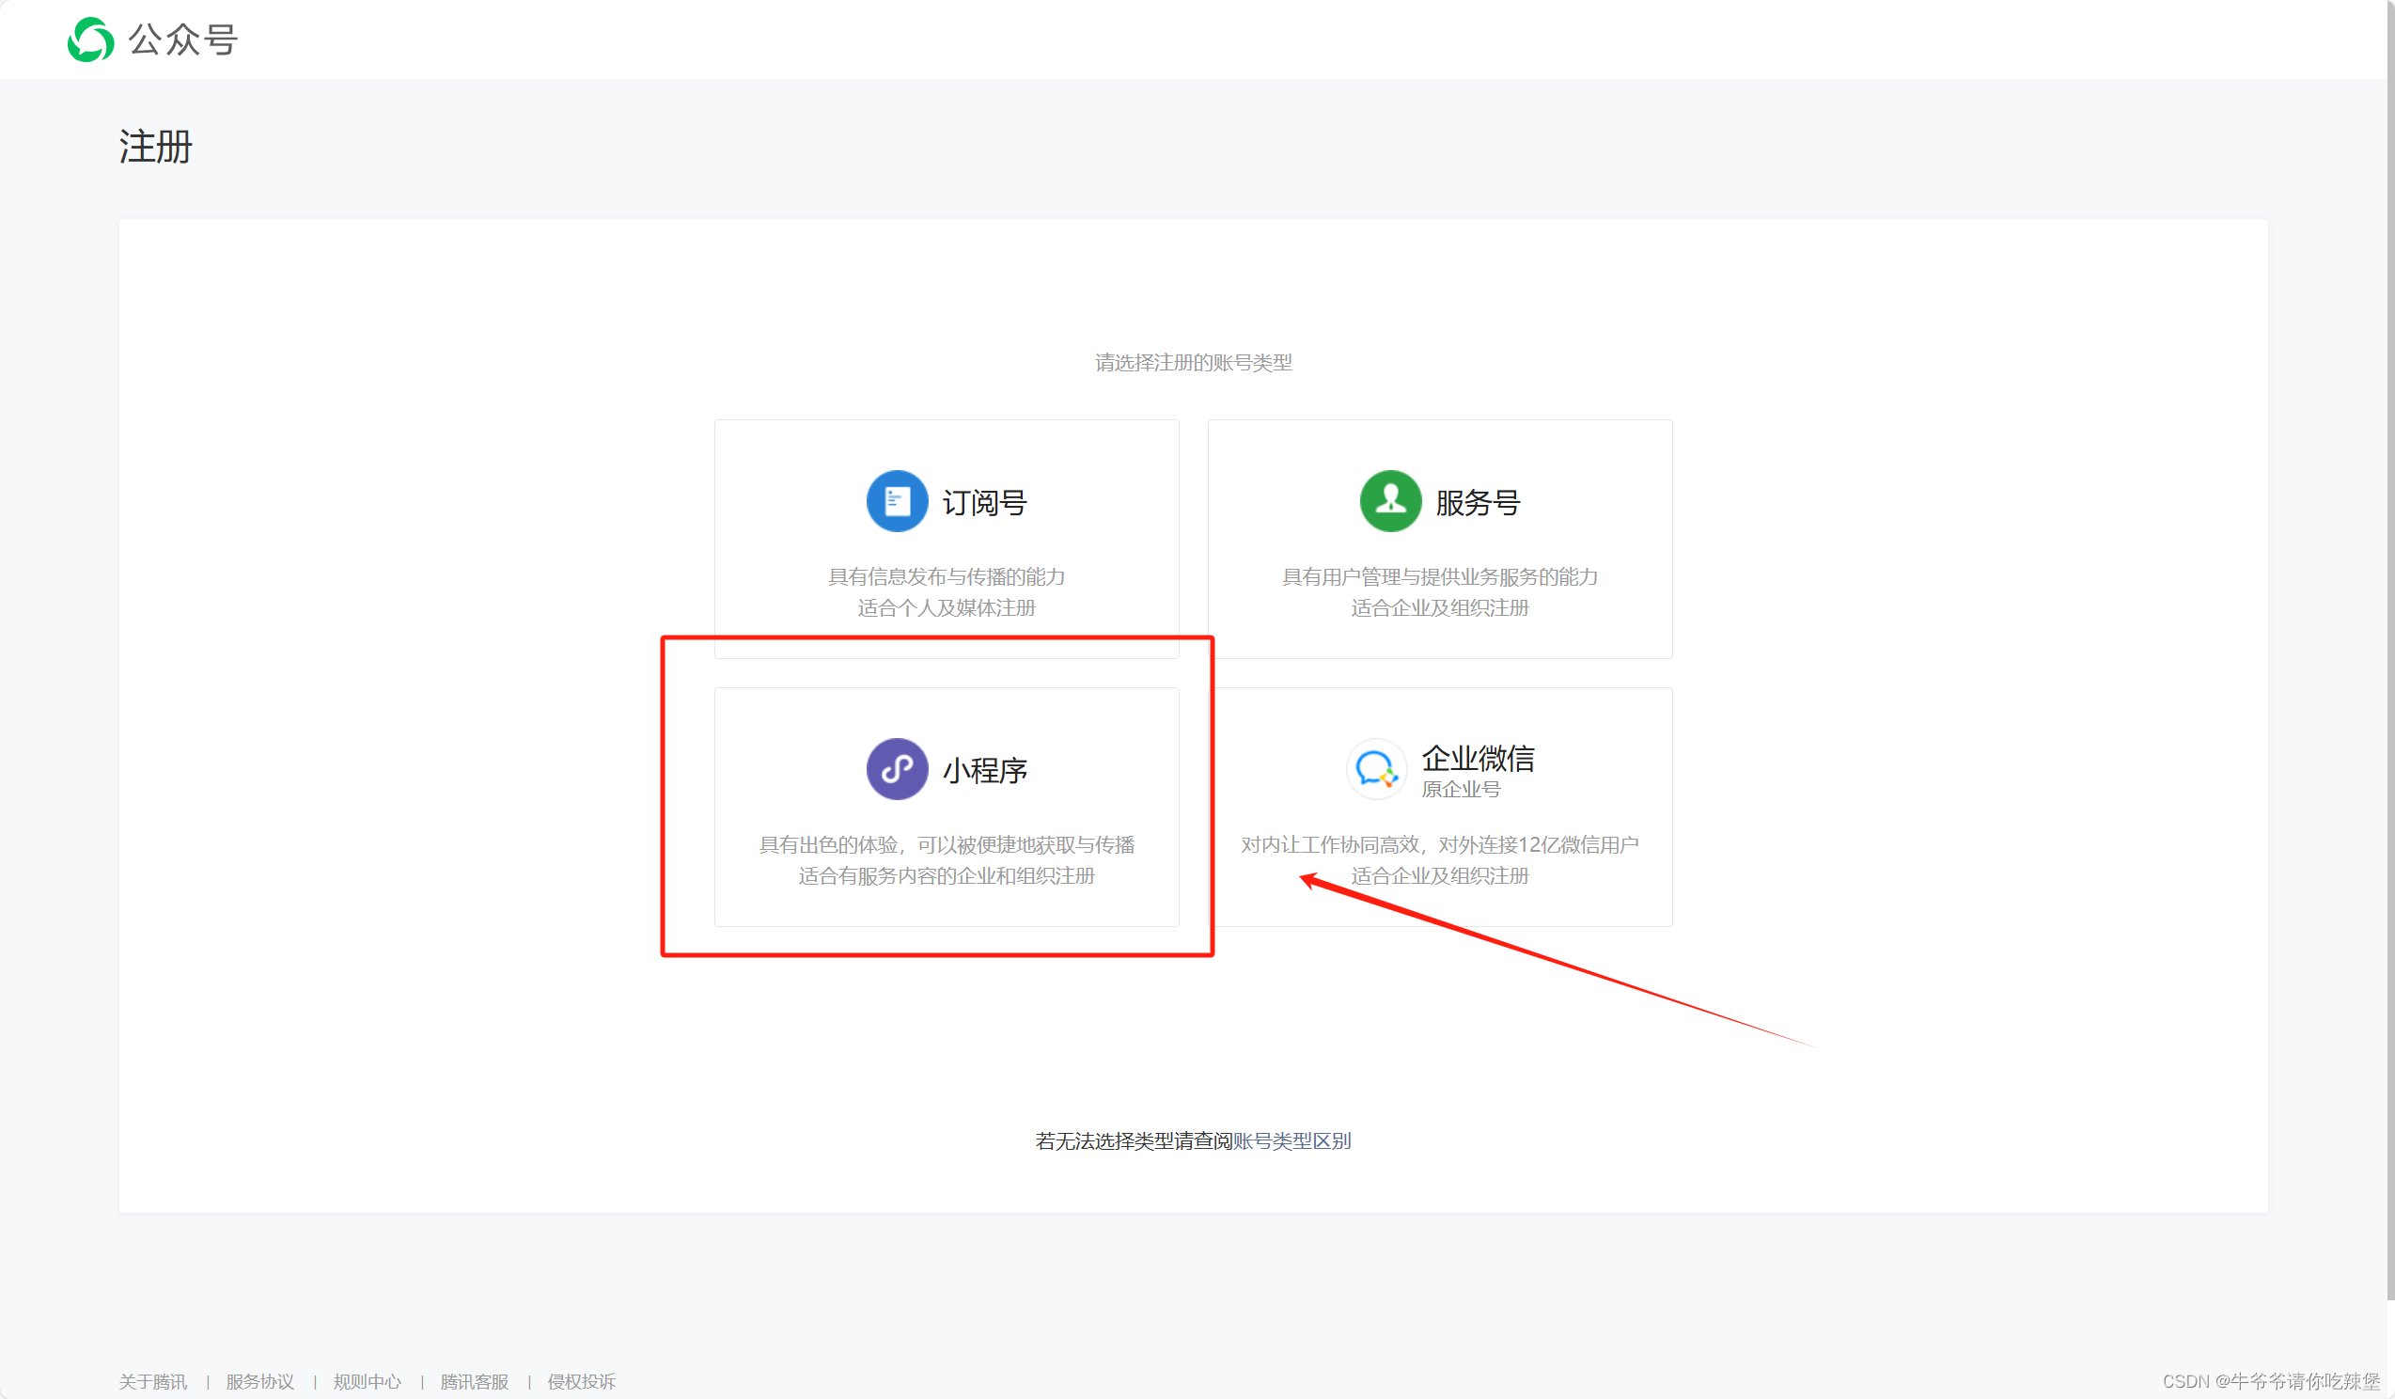Open 规则中心 footer link
Image resolution: width=2395 pixels, height=1399 pixels.
(367, 1381)
